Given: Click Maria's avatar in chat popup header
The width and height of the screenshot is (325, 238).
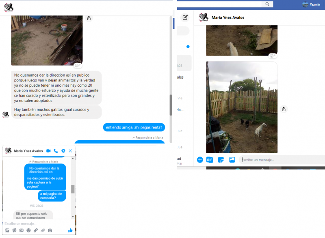Looking at the screenshot, I should tap(8, 151).
